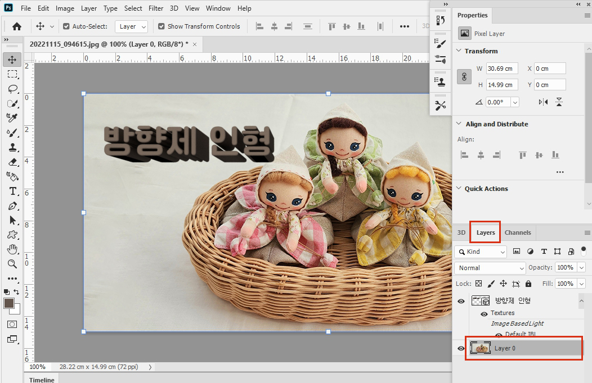Click the Home icon
Screen dimensions: 592x383
pos(17,26)
